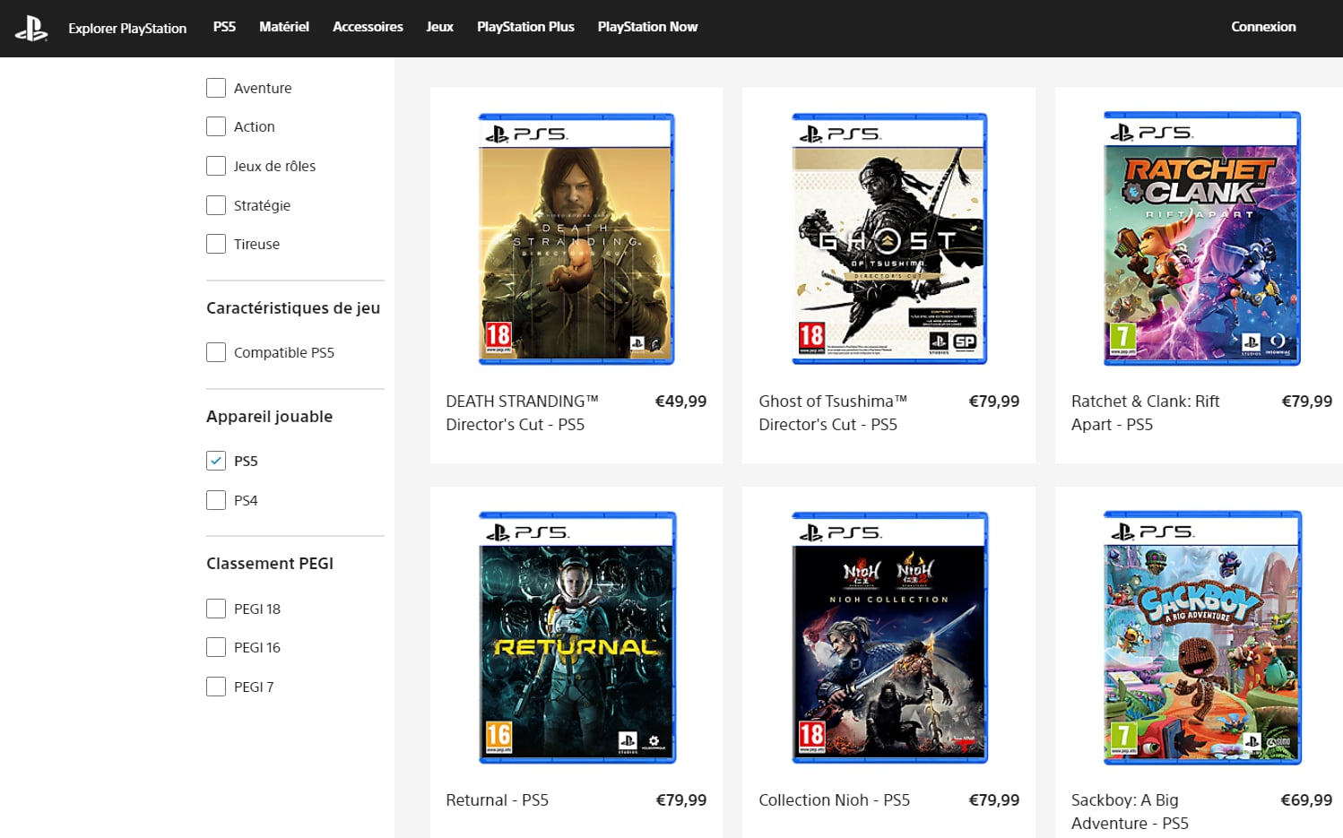Screen dimensions: 1343x838
Task: Click PEGI 7 badge on Ratchet & Clank cover
Action: 1123,339
